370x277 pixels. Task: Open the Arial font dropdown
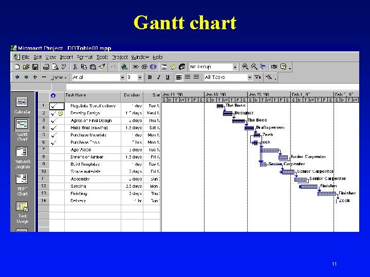122,77
